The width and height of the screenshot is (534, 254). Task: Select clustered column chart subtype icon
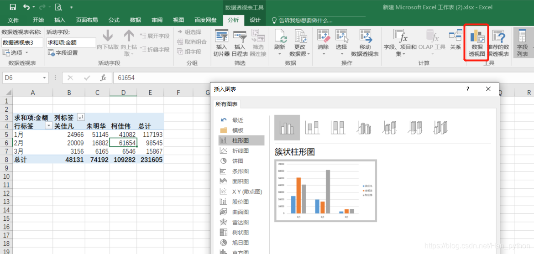click(x=287, y=128)
